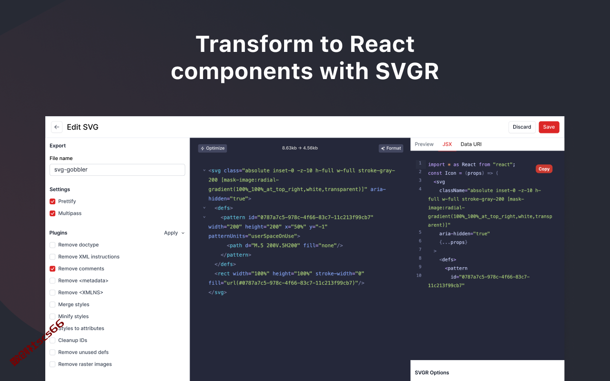Switch to the Preview tab
Screen dimensions: 610x381
point(424,144)
